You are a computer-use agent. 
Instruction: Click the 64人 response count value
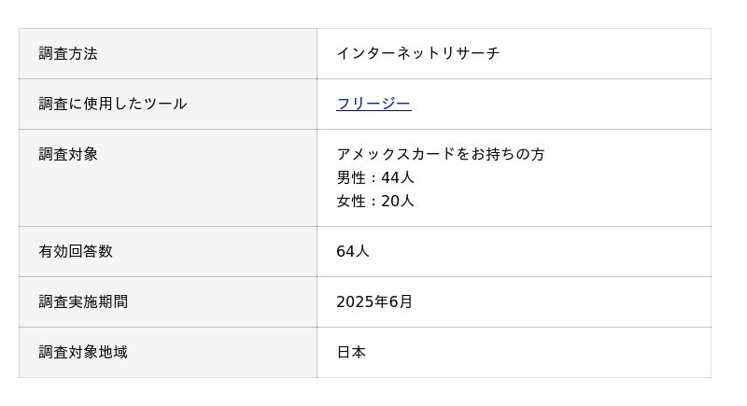(x=353, y=251)
